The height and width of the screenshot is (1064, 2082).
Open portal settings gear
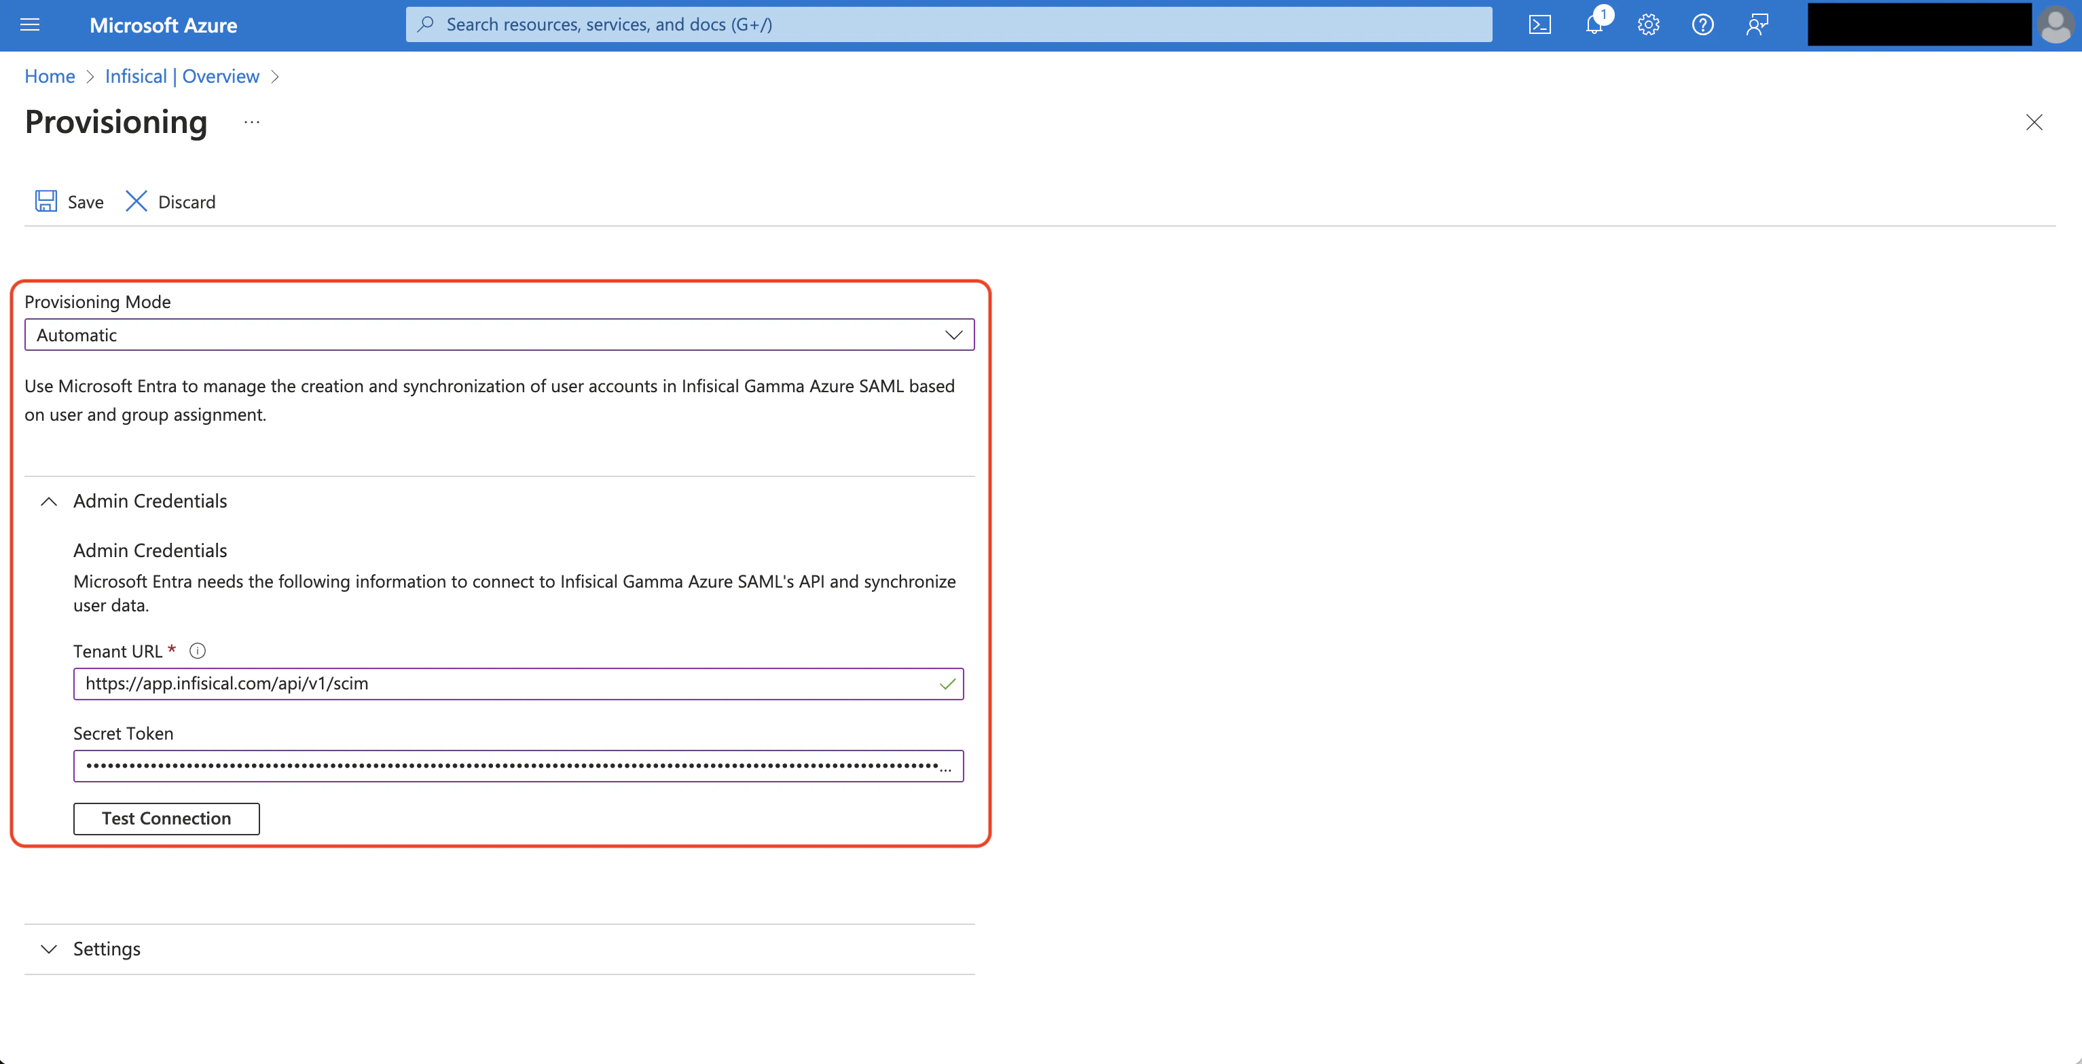pyautogui.click(x=1649, y=25)
